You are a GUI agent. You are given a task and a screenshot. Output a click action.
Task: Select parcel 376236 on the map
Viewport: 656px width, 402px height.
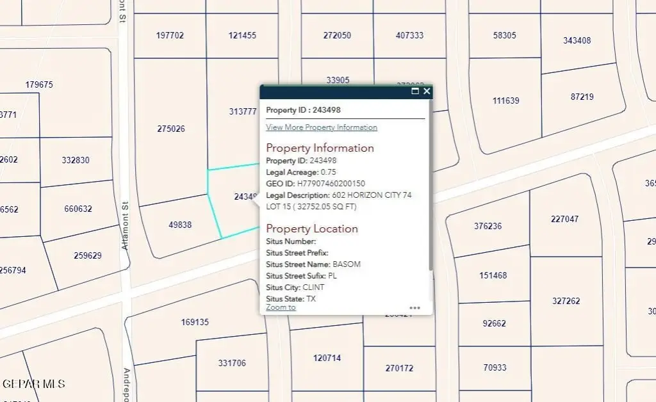click(x=488, y=226)
